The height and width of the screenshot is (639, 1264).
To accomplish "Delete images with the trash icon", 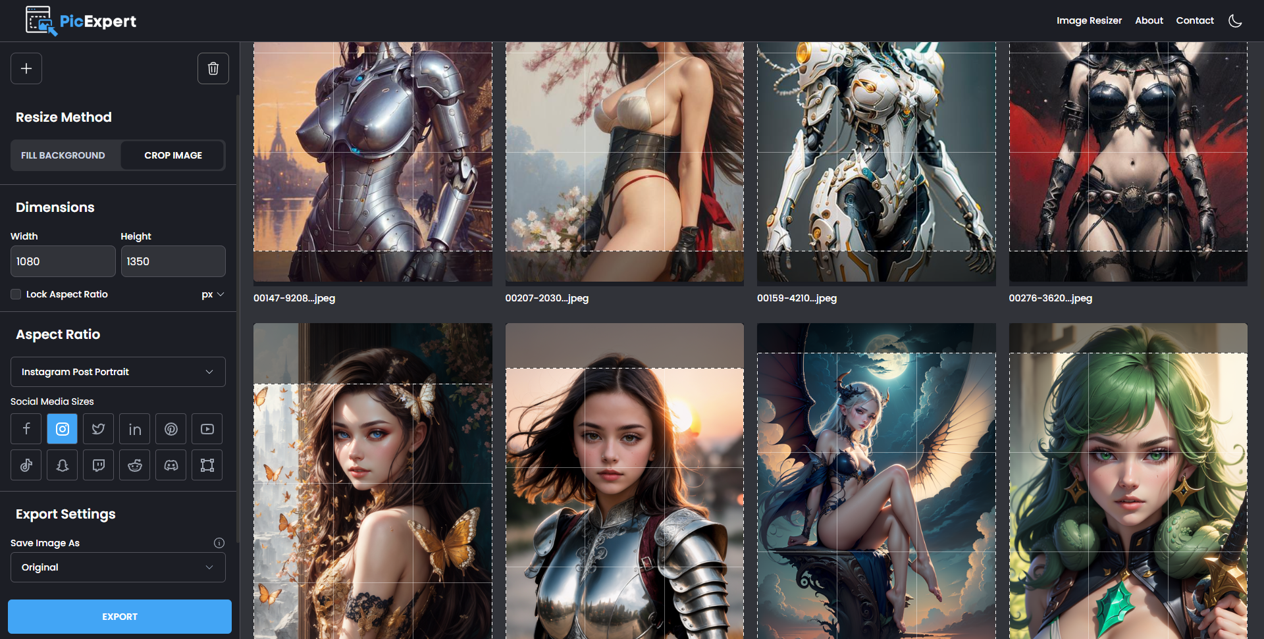I will pos(213,68).
